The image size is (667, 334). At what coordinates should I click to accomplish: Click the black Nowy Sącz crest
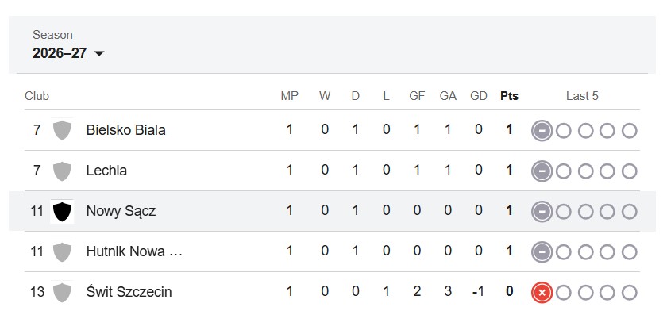62,211
